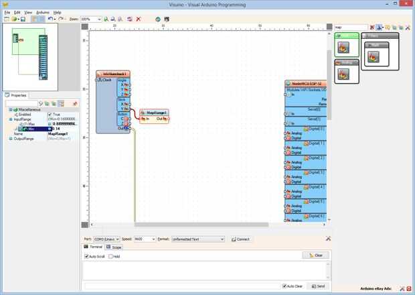The image size is (415, 295).
Task: Click the expand-all green icon in Properties toolbar
Action: click(x=47, y=104)
